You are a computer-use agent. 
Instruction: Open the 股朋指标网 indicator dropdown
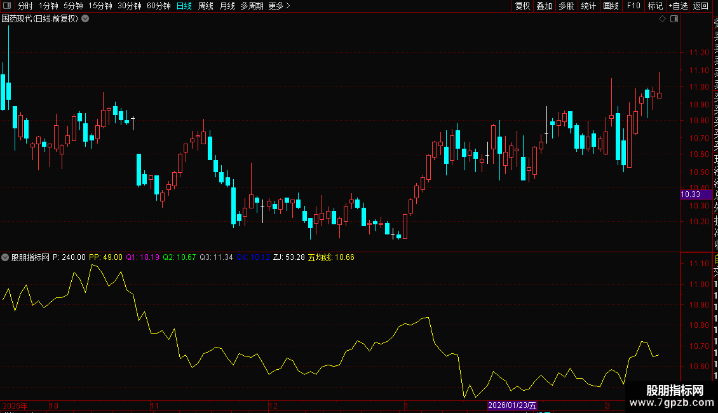[5, 257]
